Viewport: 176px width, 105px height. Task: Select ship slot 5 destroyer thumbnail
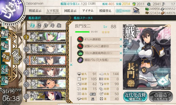(x=48, y=84)
